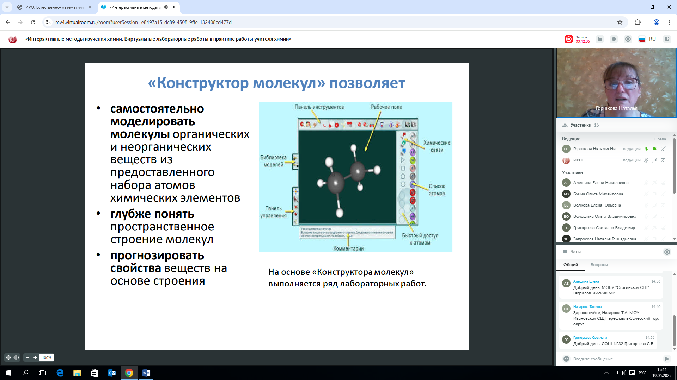Image resolution: width=677 pixels, height=380 pixels.
Task: Click the site information icon in the address bar
Action: point(48,22)
